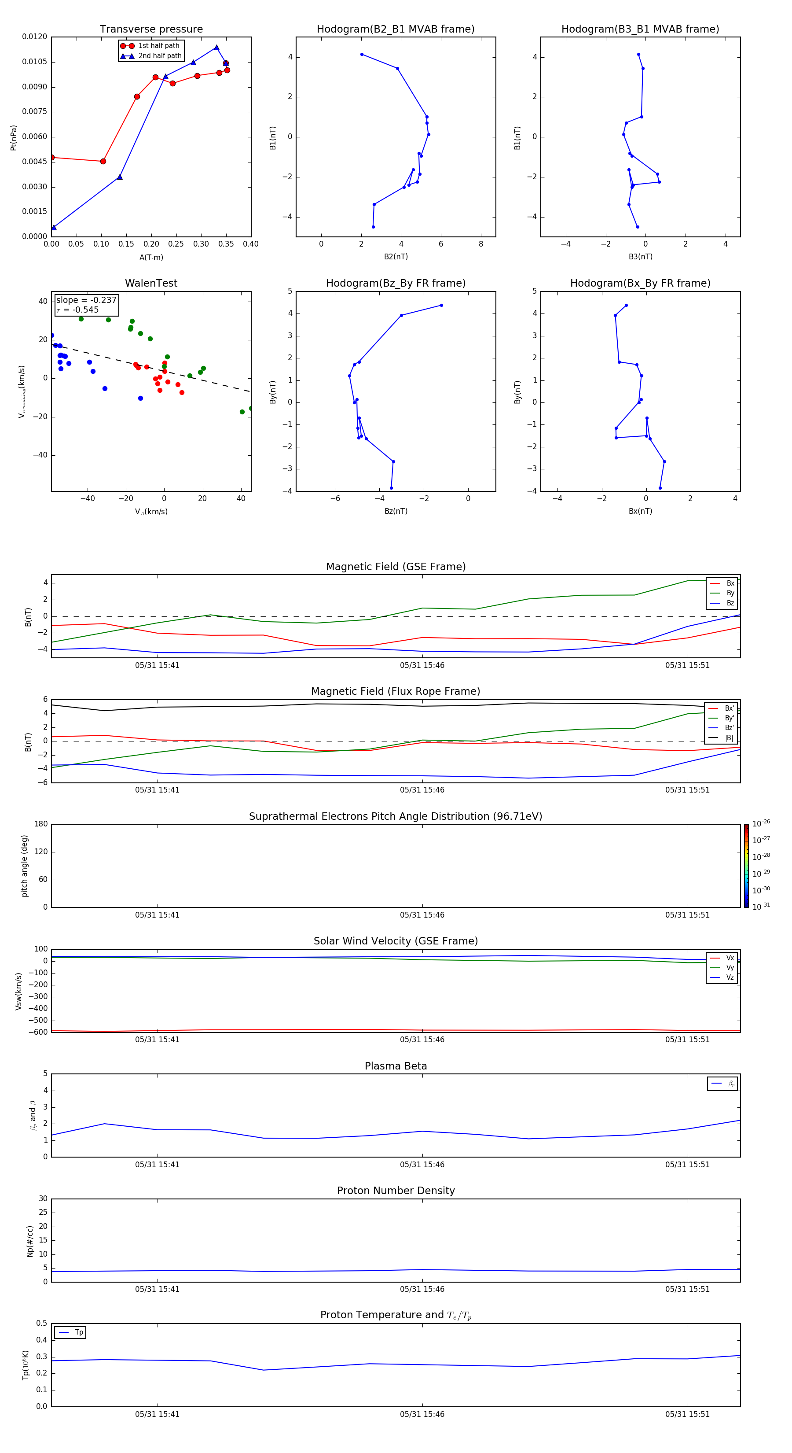The height and width of the screenshot is (1453, 792).
Task: Click the "Vsw(km/s)" y-axis label
Action: [18, 991]
